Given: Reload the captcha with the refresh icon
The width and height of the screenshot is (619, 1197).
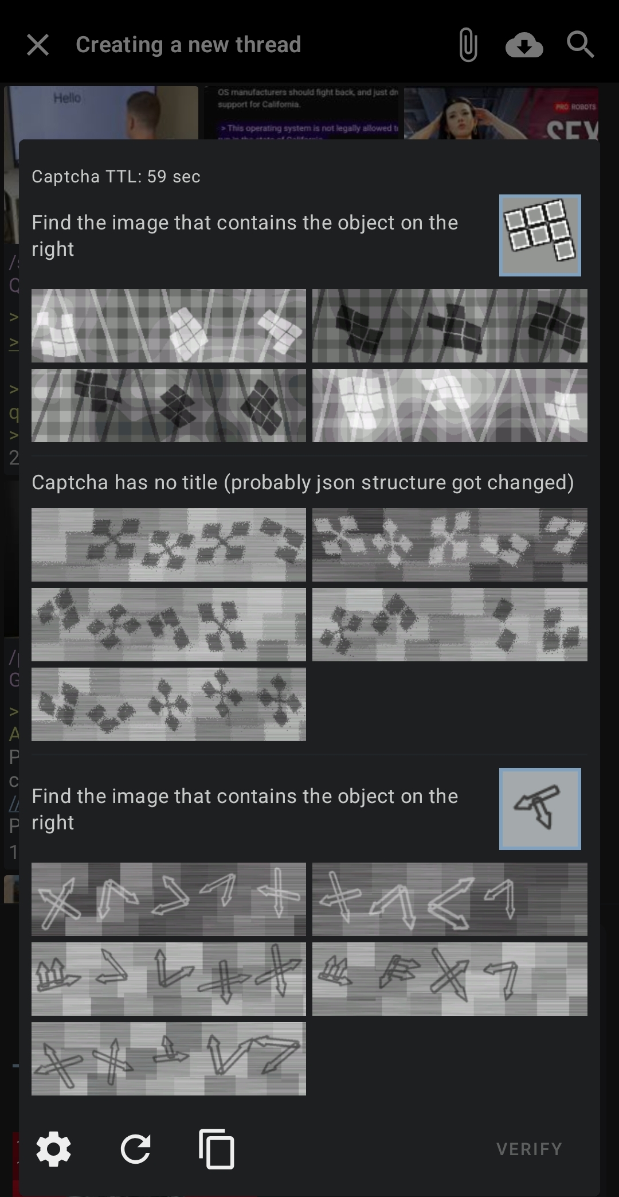Looking at the screenshot, I should click(x=135, y=1149).
